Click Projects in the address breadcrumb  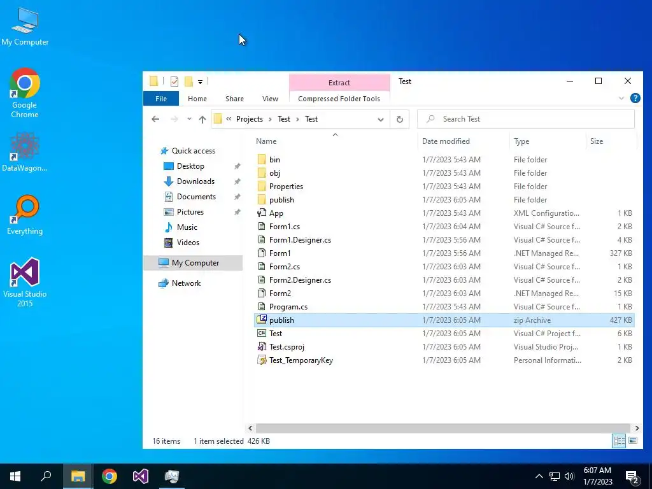pyautogui.click(x=250, y=119)
